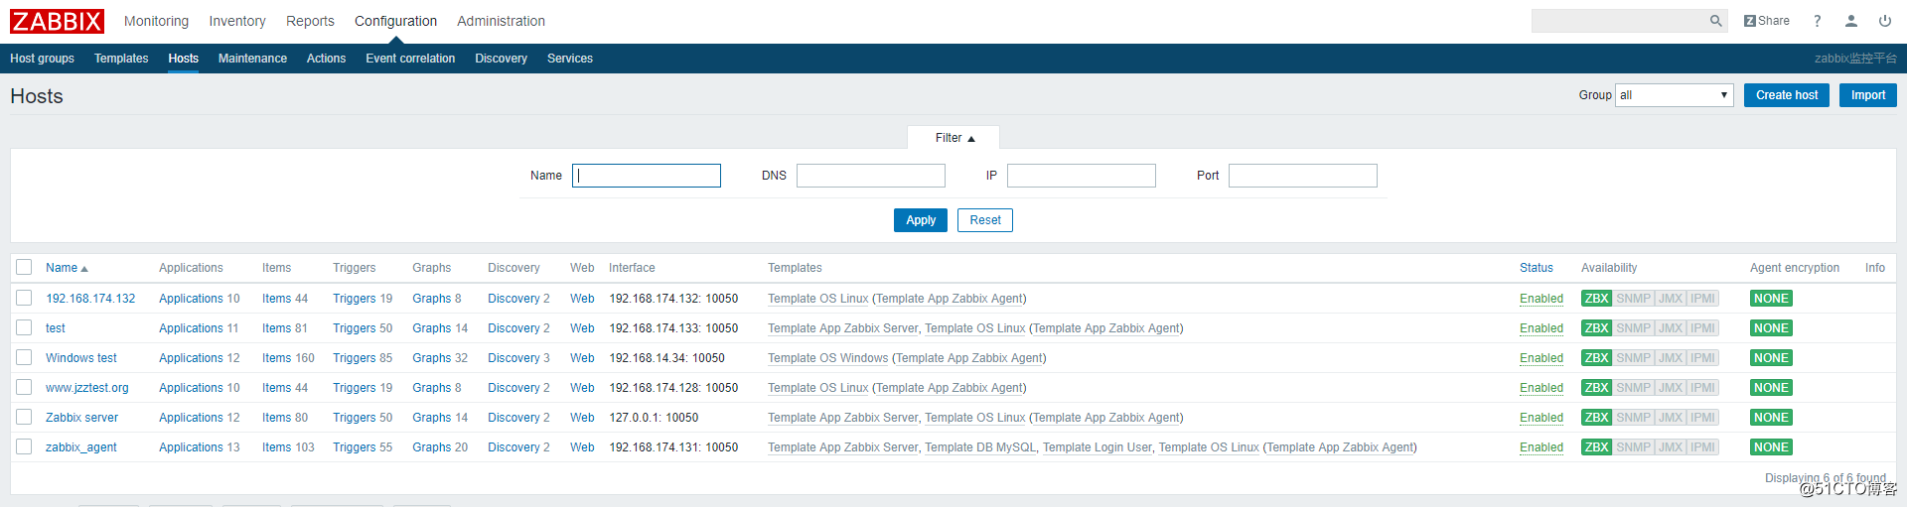Open host Windows test

click(x=80, y=358)
